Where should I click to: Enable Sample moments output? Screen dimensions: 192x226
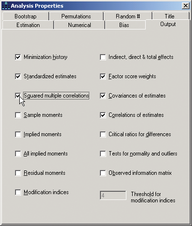[18, 115]
